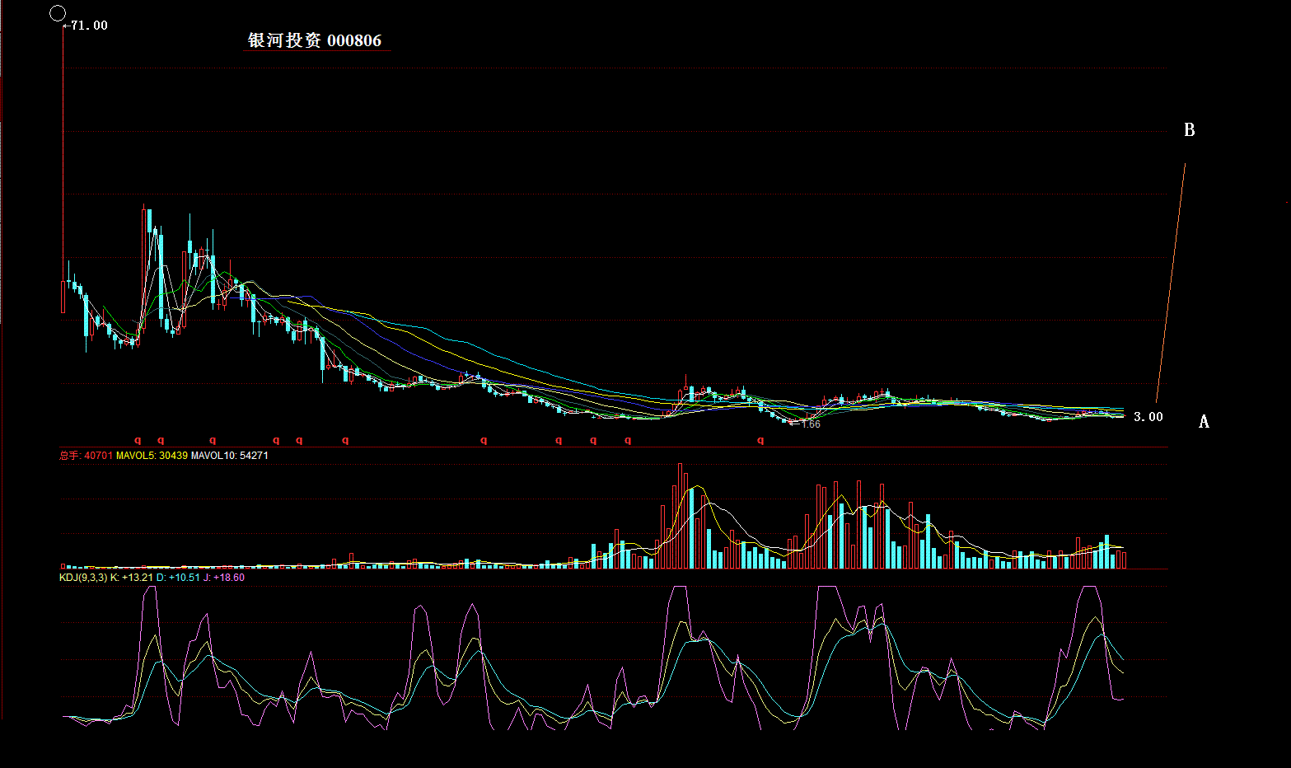Open the KDJ(9,3,3) indicator label
Screen dimensions: 1291x768
click(x=82, y=578)
